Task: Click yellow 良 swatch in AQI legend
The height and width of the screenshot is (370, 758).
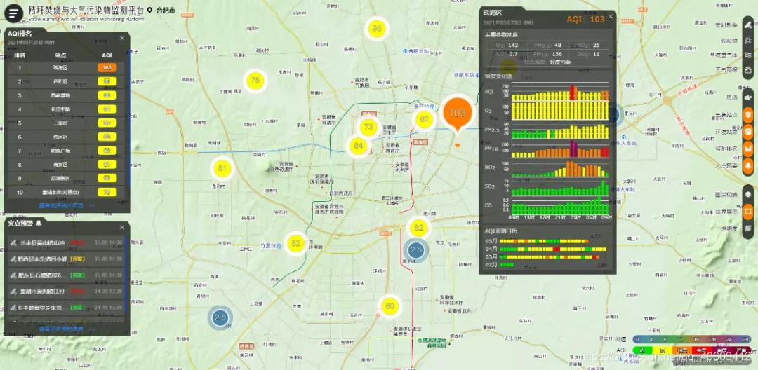Action: click(663, 350)
